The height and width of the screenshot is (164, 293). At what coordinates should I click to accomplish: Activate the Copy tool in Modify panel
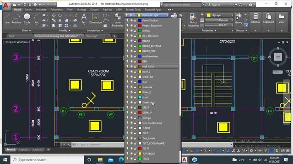(x=54, y=20)
